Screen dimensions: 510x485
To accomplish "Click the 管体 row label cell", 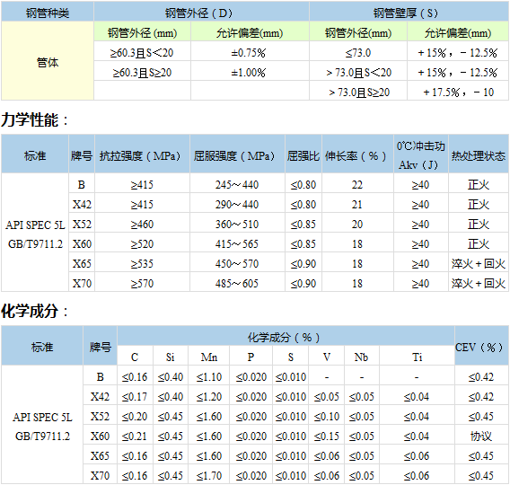I will [x=48, y=61].
